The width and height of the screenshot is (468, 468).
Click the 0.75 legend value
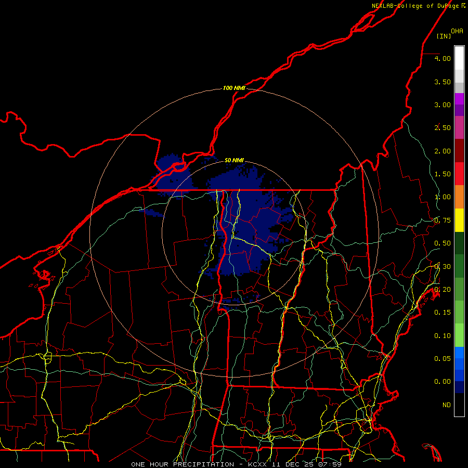(443, 220)
